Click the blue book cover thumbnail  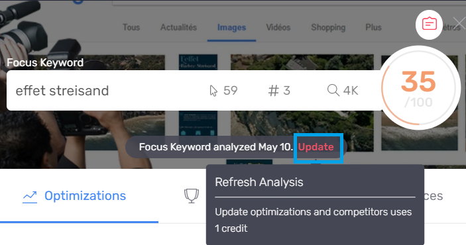pyautogui.click(x=198, y=95)
